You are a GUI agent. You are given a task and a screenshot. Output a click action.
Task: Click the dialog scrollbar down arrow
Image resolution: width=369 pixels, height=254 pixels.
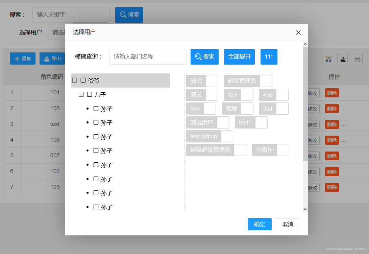tap(305, 209)
